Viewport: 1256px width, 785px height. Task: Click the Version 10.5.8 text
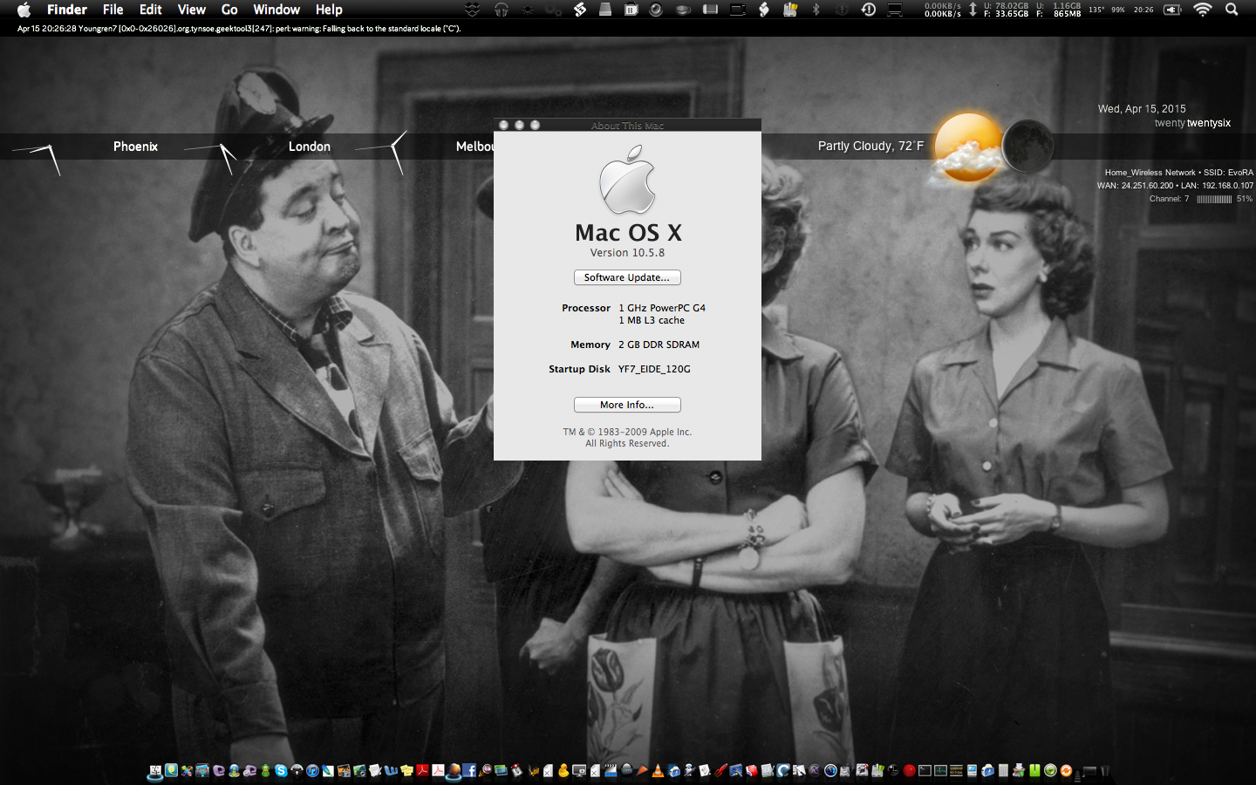pos(627,253)
